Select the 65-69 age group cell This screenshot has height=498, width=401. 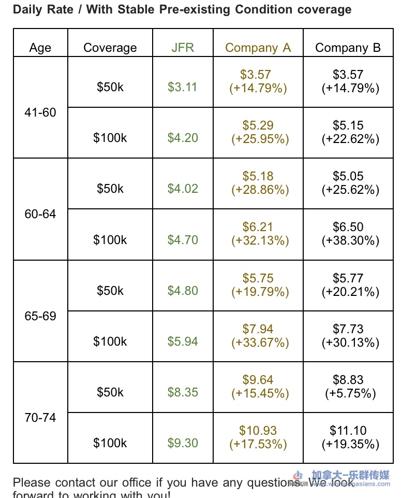coord(40,316)
